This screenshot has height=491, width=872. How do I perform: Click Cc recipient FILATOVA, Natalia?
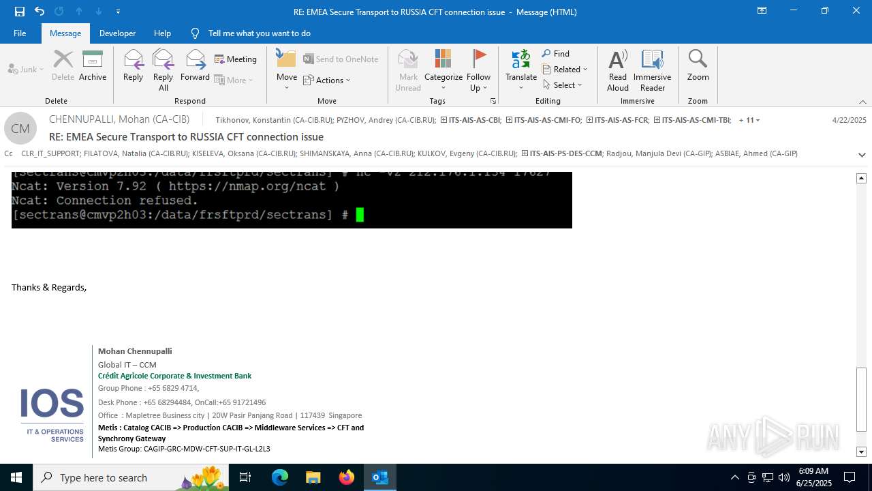[x=136, y=153]
